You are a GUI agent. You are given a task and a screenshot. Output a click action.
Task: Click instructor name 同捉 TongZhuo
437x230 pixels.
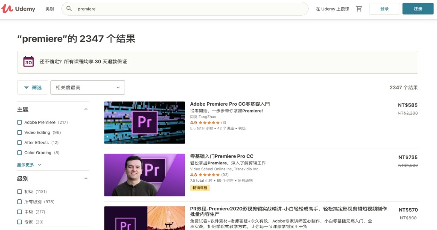pyautogui.click(x=203, y=117)
